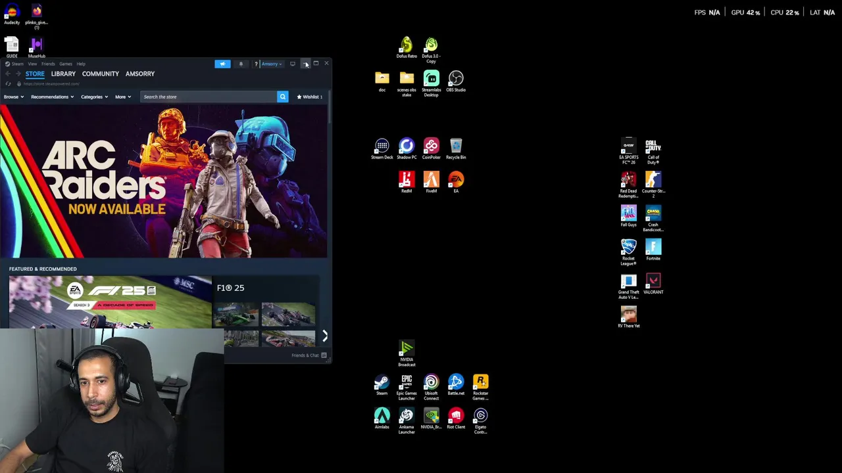
Task: Select the OBS Studio desktop icon
Action: pyautogui.click(x=456, y=81)
